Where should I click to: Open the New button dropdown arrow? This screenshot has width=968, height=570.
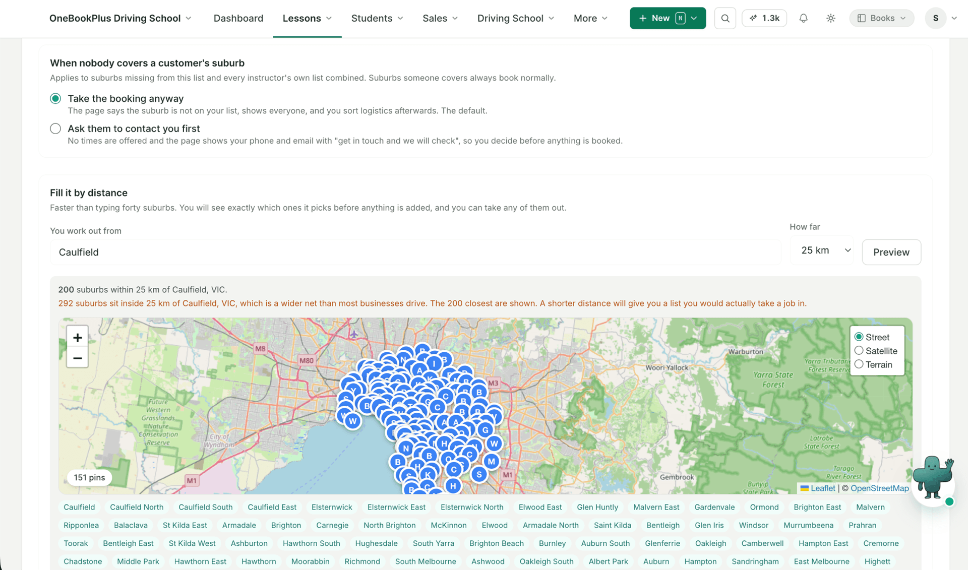695,18
